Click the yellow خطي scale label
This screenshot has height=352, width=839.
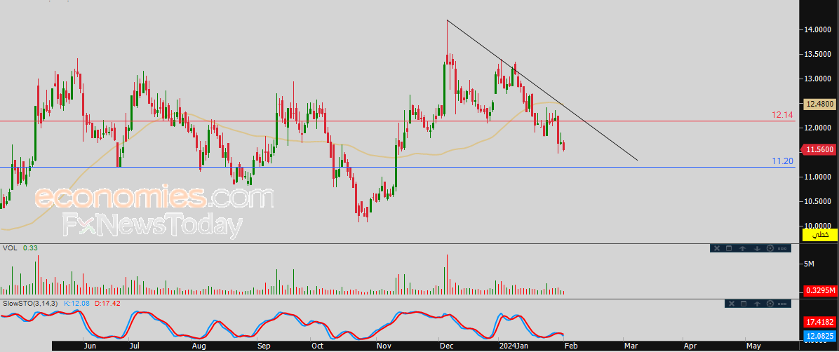(x=819, y=235)
